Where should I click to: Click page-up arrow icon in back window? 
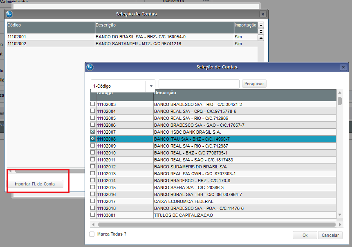pyautogui.click(x=261, y=31)
